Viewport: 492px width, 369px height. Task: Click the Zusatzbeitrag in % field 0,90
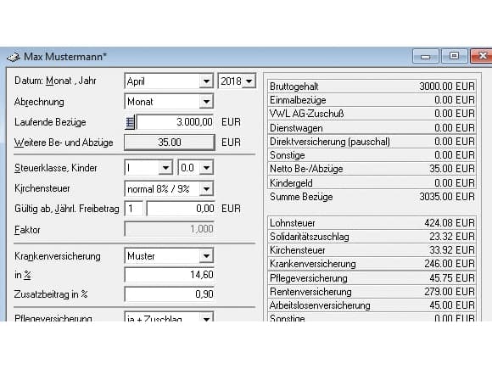170,294
